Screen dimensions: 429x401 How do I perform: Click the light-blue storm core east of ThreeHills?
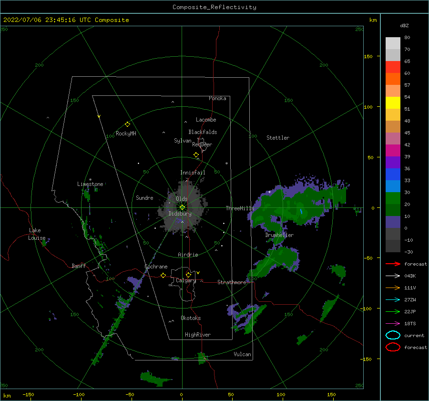(x=301, y=211)
